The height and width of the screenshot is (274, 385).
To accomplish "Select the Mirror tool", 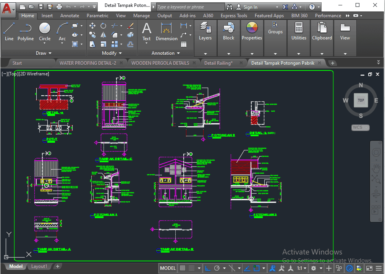I will click(x=103, y=35).
